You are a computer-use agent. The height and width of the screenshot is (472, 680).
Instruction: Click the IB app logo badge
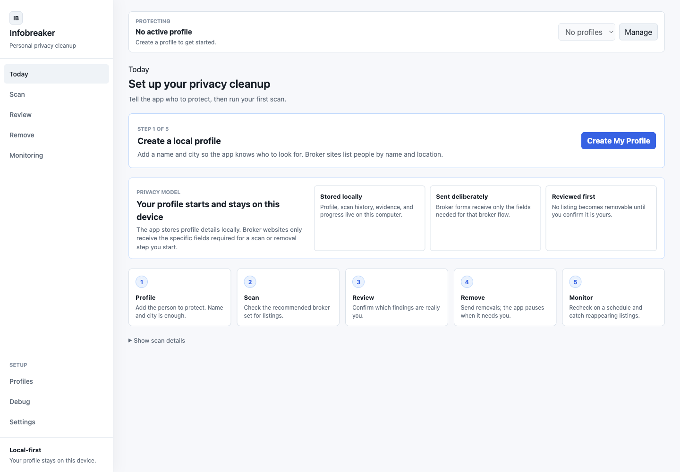[x=16, y=18]
